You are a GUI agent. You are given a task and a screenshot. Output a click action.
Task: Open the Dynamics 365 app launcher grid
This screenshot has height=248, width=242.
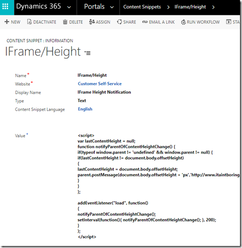(x=5, y=7)
